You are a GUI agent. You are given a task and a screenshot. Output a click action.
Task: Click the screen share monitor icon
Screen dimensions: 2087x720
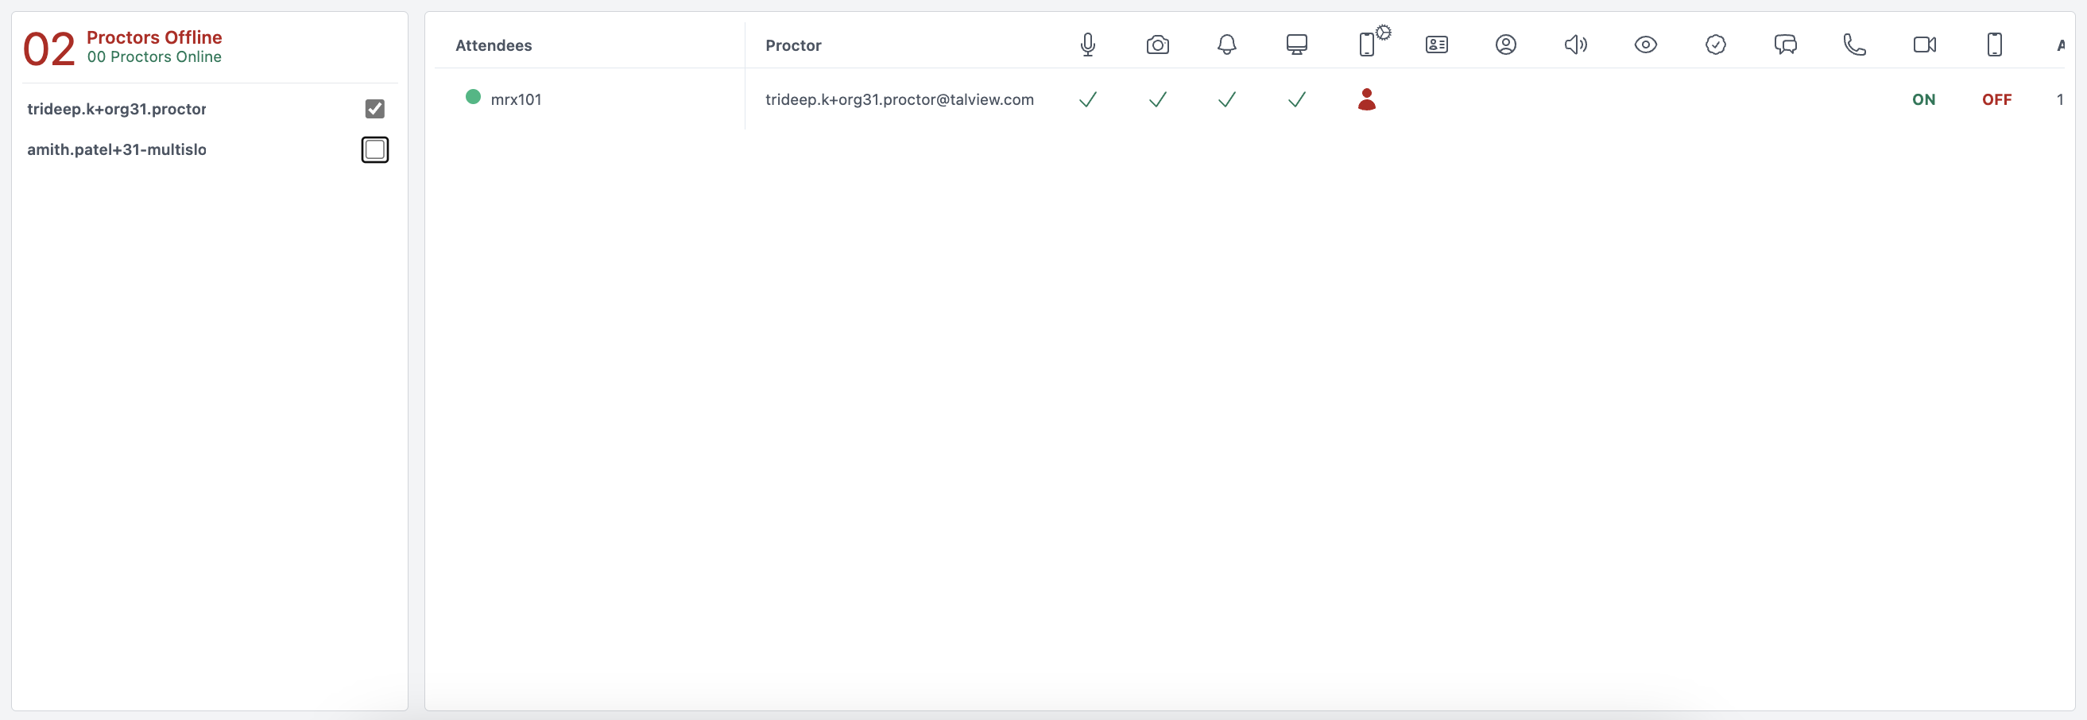1297,45
